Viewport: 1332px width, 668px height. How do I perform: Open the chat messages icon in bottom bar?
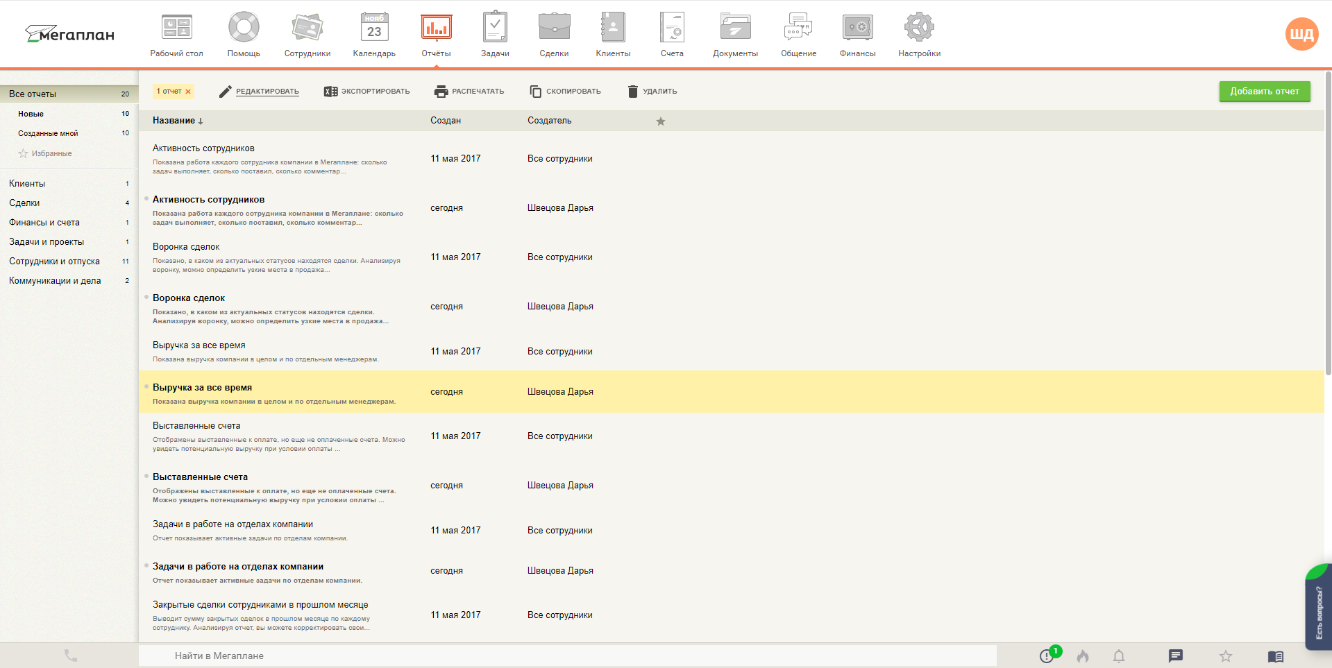1175,656
